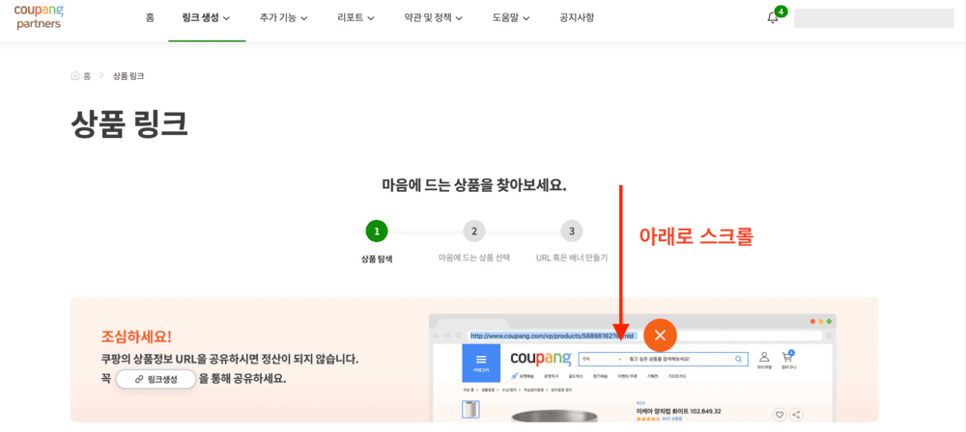Click the heart wishlist icon
The image size is (966, 432).
coord(780,415)
